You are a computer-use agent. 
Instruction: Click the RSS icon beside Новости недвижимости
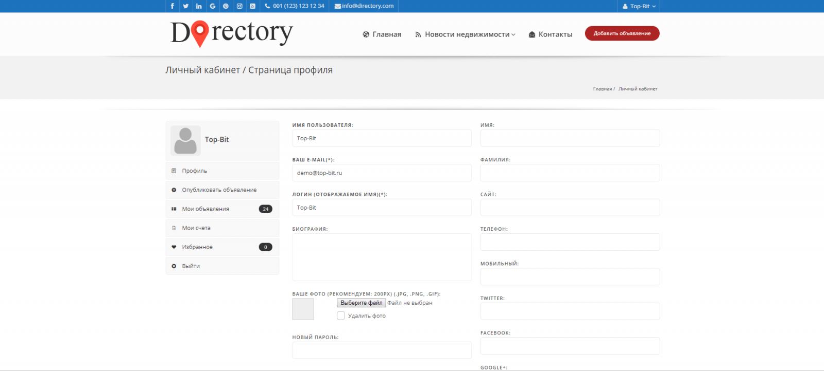[x=418, y=34]
